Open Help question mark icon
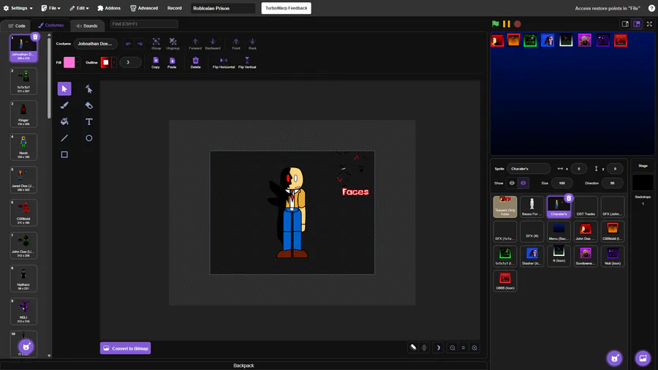Viewport: 658px width, 370px height. point(651,8)
